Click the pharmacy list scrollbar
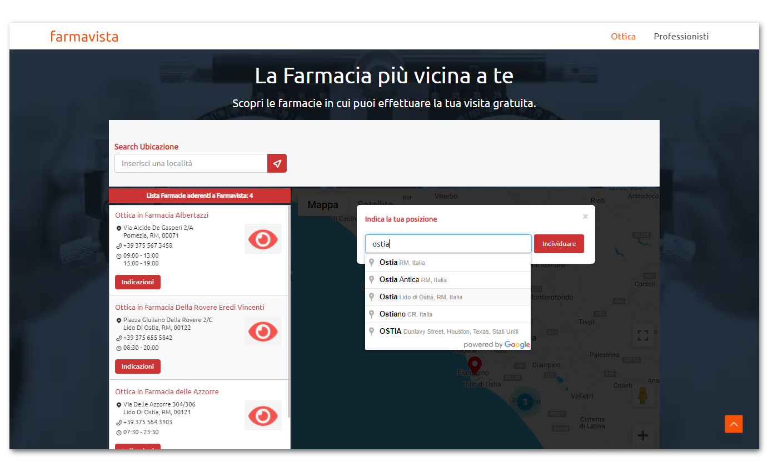 click(x=289, y=311)
